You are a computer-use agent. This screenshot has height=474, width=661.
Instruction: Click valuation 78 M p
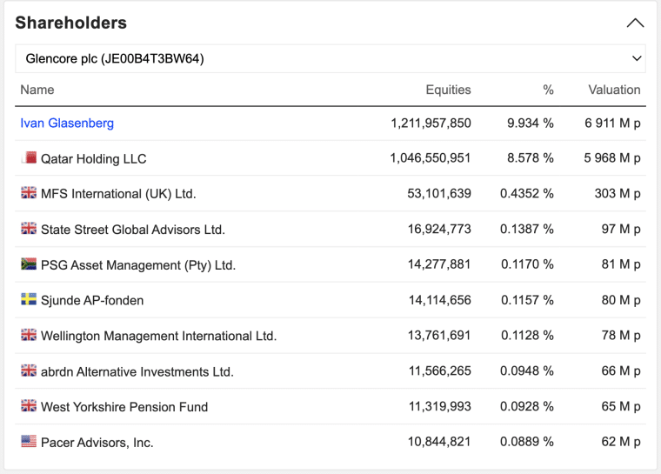(621, 335)
